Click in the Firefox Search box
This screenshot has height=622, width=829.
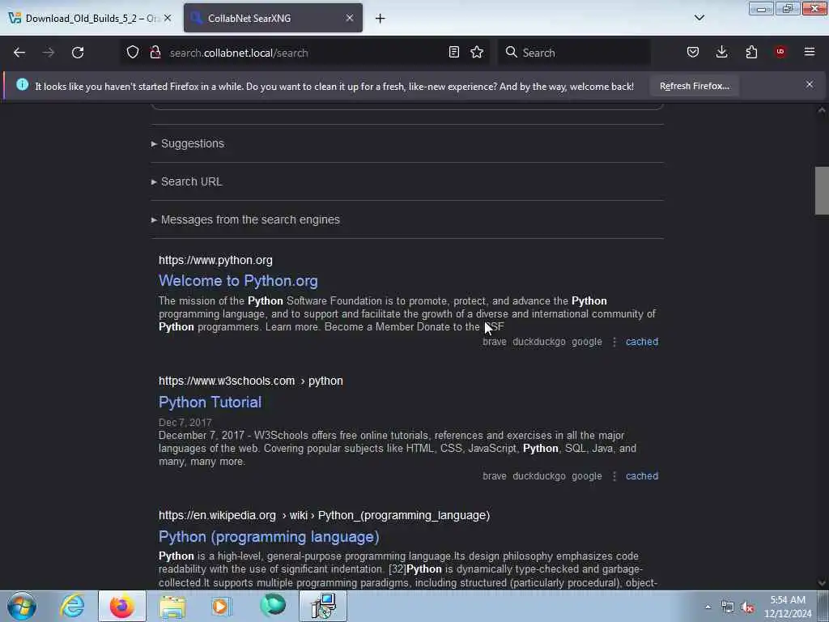(574, 53)
